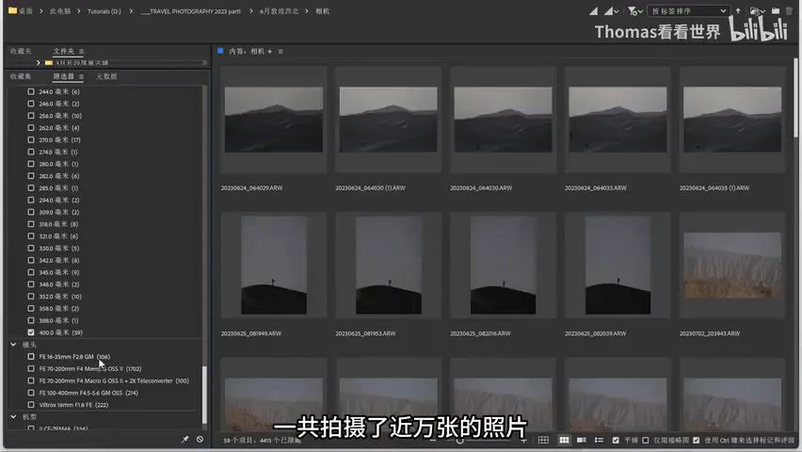Viewport: 802px width, 452px height.
Task: Check the FE 16-35mm F2.8 GM lens filter
Action: 31,356
